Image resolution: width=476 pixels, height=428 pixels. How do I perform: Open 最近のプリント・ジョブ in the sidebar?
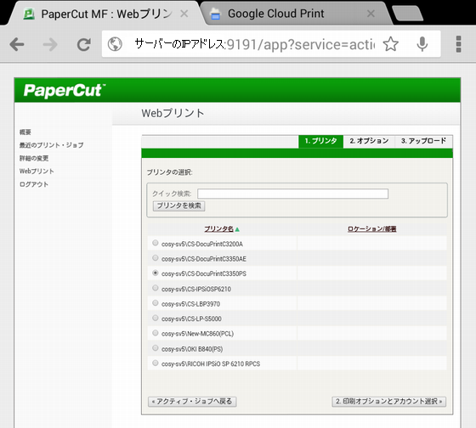click(x=51, y=145)
